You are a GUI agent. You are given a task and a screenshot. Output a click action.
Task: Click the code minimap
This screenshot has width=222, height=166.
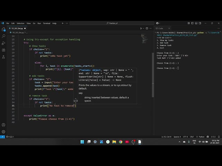tap(145, 38)
